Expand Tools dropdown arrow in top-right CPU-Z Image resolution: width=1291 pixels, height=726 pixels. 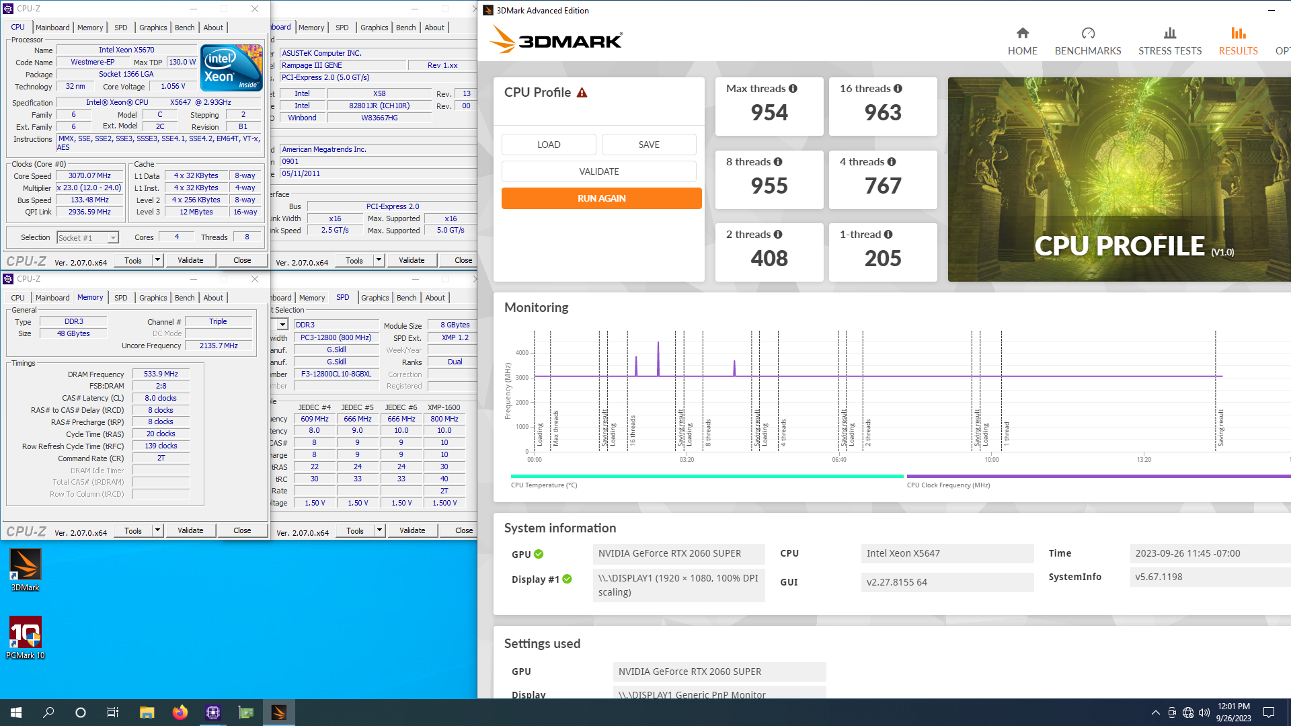click(379, 260)
